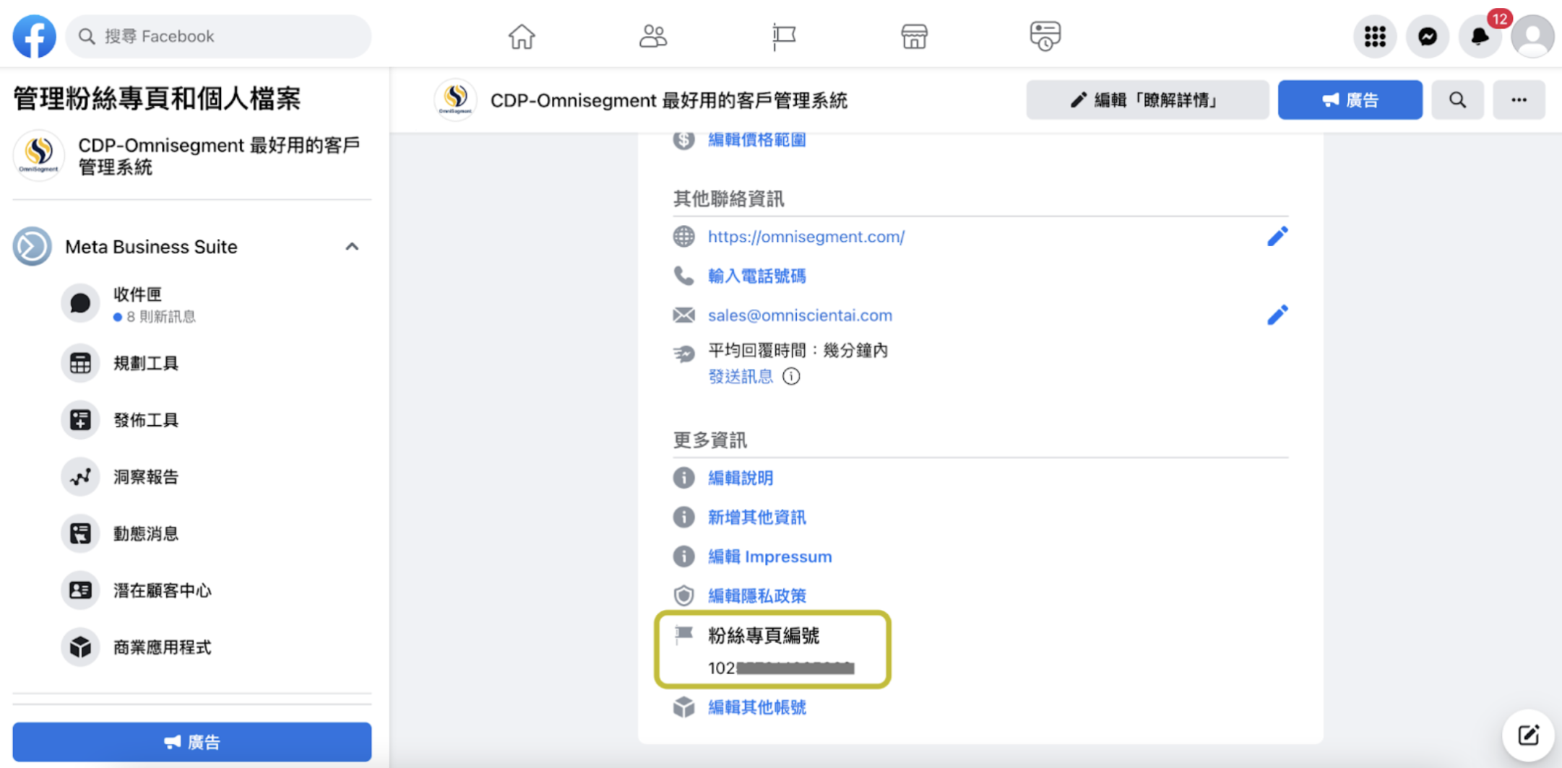Select 發佈工具 in the sidebar
This screenshot has width=1562, height=768.
pos(145,419)
